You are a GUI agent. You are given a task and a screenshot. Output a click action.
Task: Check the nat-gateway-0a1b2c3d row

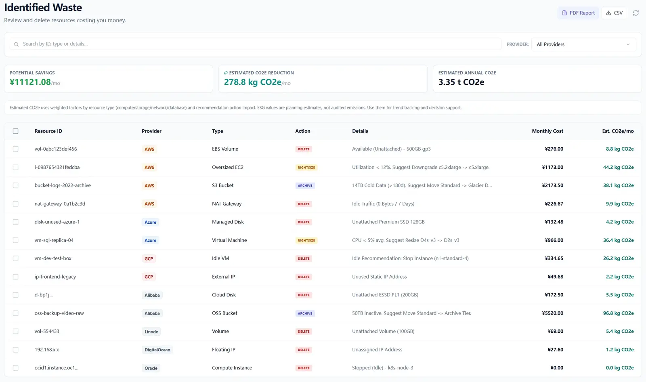(x=16, y=204)
